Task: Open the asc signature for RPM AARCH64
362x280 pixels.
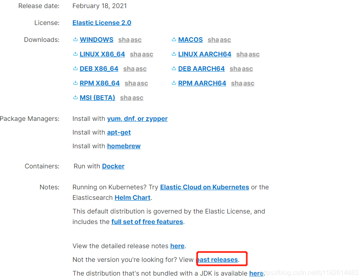Action: click(249, 83)
